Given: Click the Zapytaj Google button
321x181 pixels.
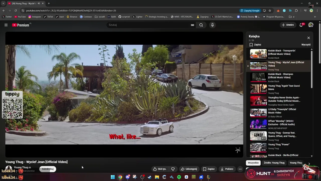Looking at the screenshot, I should tap(250, 11).
